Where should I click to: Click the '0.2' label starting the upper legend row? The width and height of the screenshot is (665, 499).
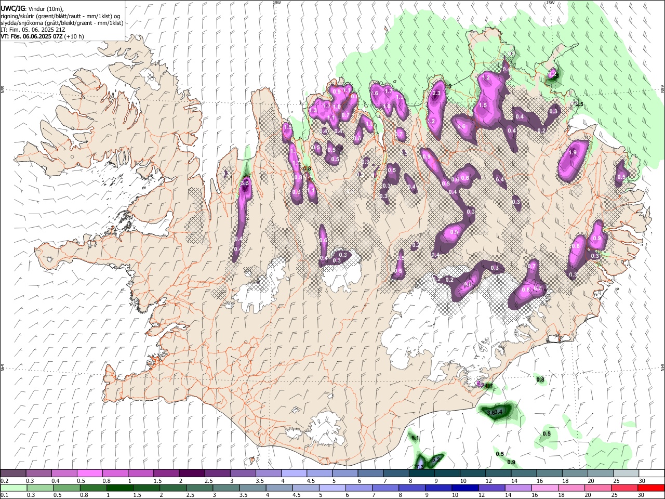pos(5,481)
